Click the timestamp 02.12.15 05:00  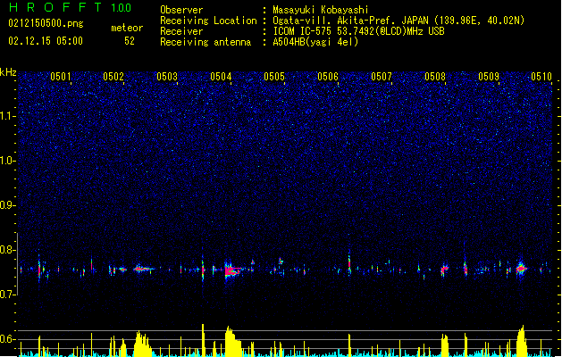[x=46, y=41]
